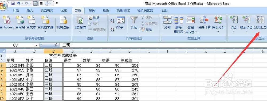Open the 连接 connections dialog
Screen dimensions: 267x101
93,18
